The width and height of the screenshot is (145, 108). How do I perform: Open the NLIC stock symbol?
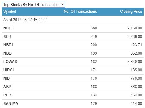pos(8,28)
